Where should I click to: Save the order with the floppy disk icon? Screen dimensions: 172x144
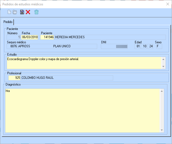coord(22,12)
